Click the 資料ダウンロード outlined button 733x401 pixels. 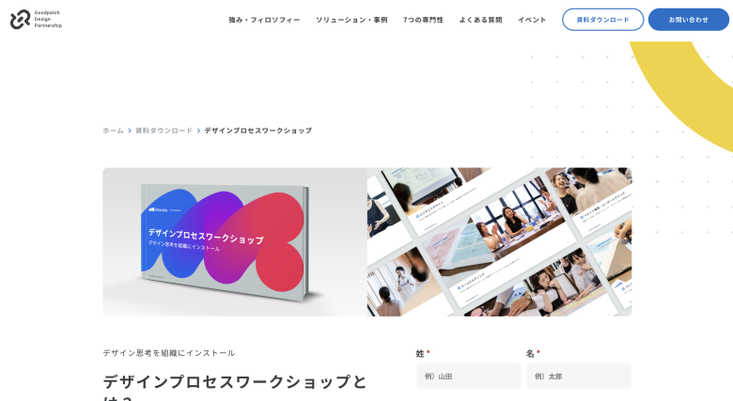tap(602, 20)
